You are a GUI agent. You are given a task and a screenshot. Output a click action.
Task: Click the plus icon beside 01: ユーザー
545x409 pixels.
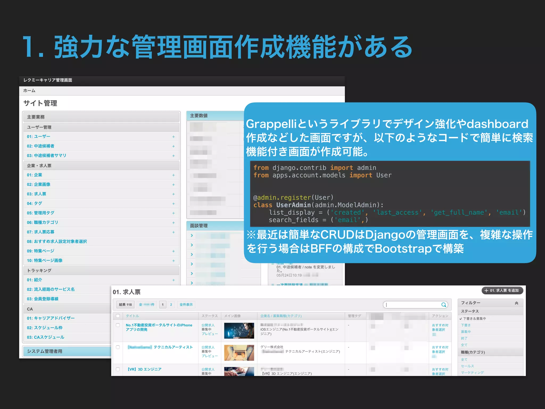(x=173, y=137)
